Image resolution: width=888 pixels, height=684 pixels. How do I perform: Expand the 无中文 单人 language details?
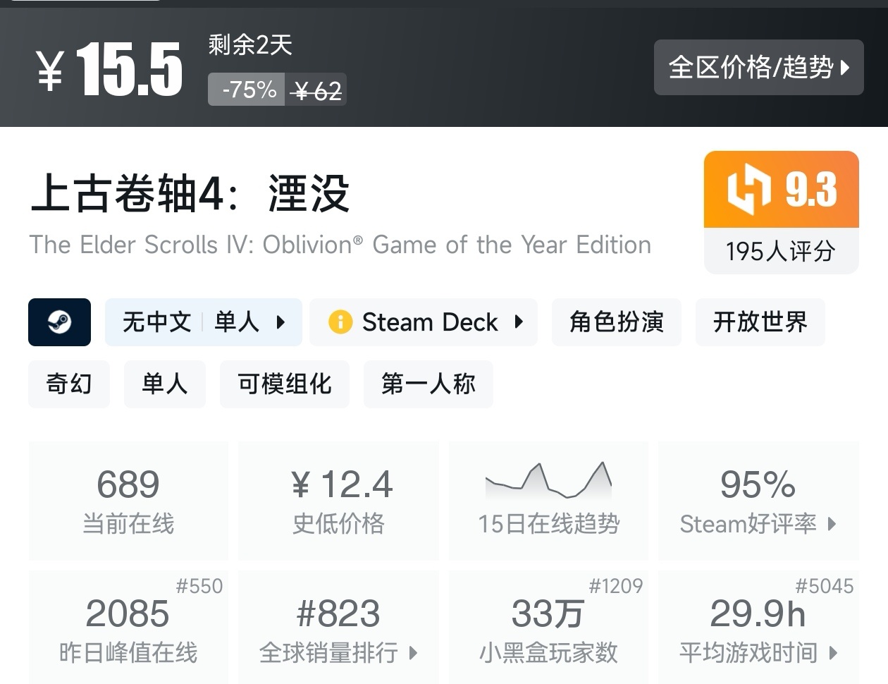click(x=204, y=322)
